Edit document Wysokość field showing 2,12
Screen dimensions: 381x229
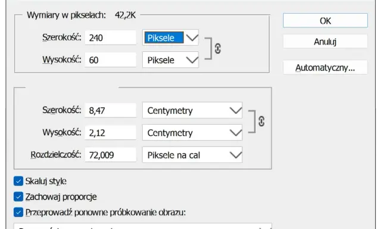(110, 132)
